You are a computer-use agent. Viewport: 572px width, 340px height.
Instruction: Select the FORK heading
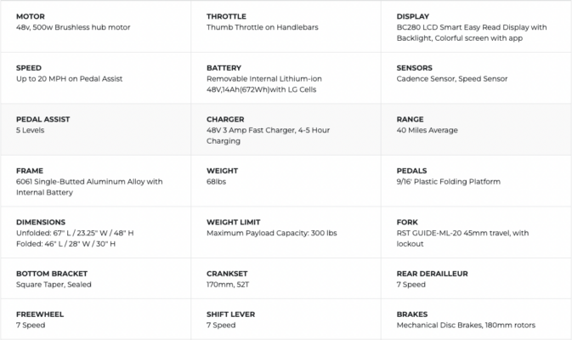tap(407, 222)
